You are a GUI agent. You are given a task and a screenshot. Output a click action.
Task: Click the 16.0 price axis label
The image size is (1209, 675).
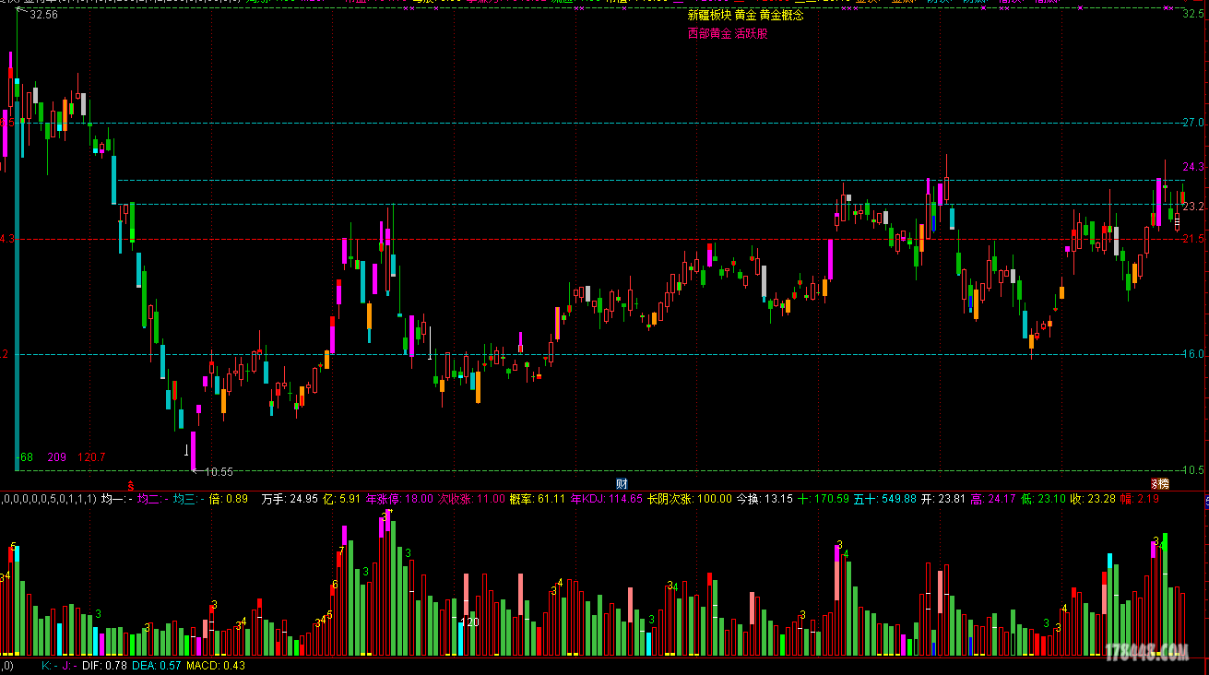(x=1193, y=354)
